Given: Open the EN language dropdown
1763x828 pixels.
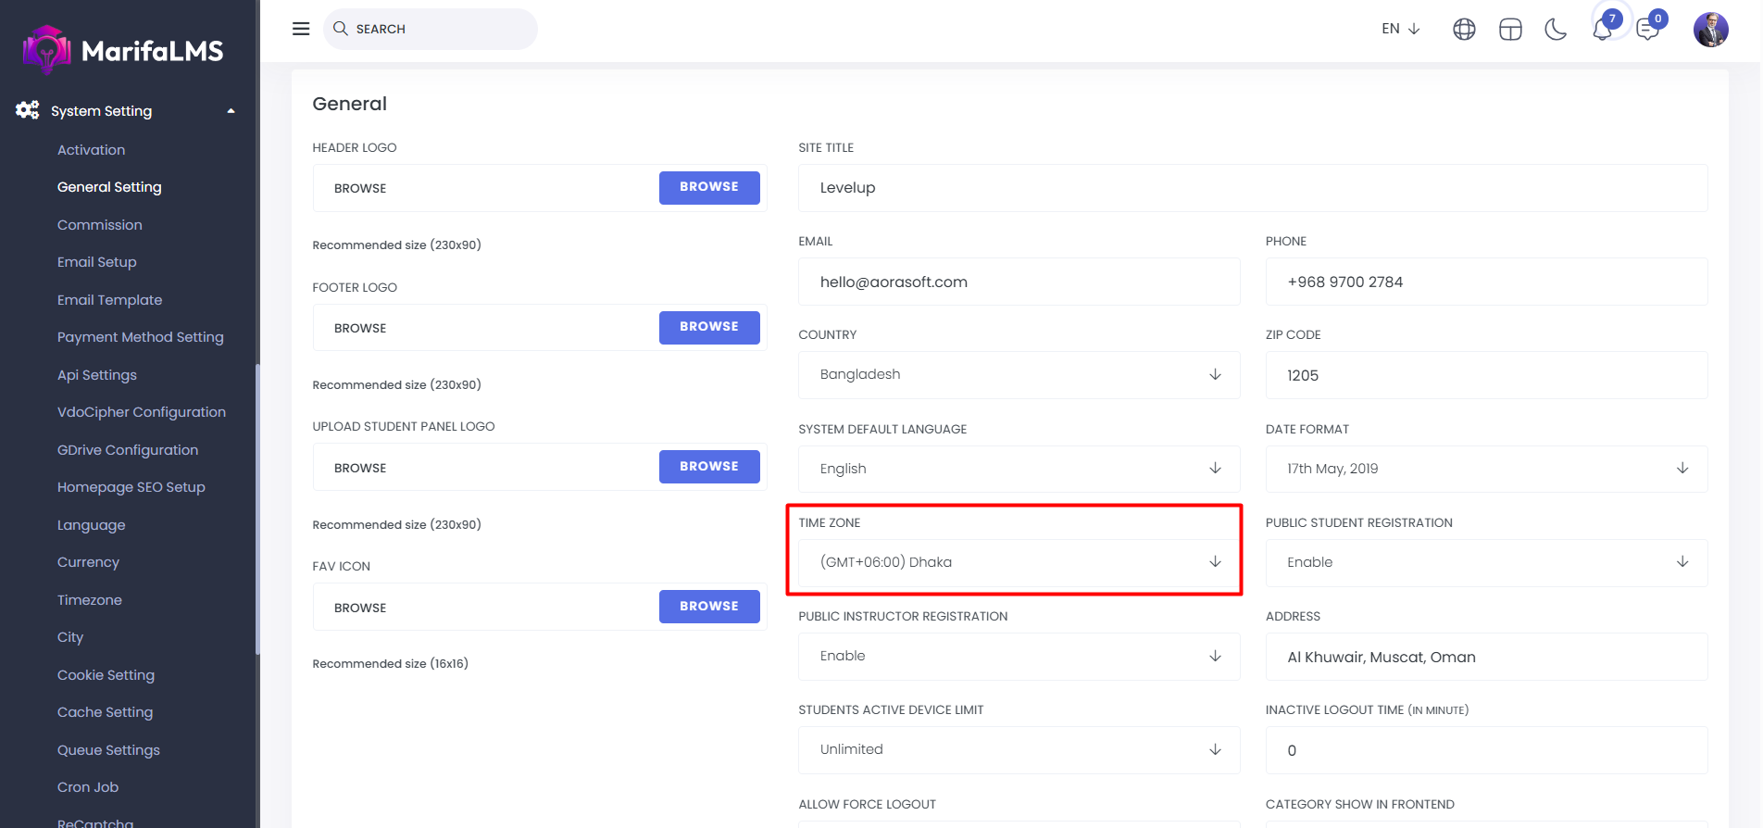Looking at the screenshot, I should (x=1400, y=29).
